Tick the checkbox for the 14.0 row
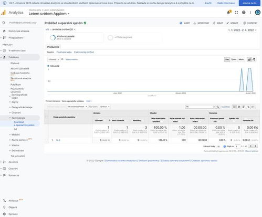Viewport: 262px width, 217px height. coord(47,140)
